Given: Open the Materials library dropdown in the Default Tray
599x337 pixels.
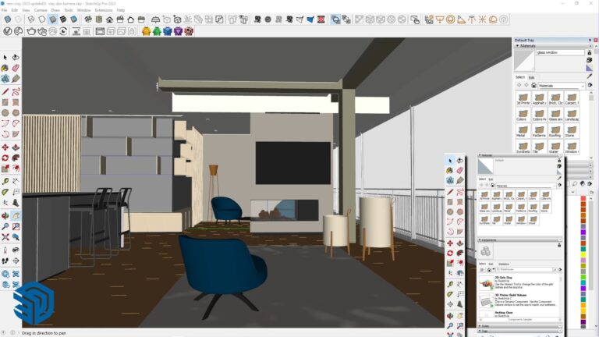Looking at the screenshot, I should point(561,86).
